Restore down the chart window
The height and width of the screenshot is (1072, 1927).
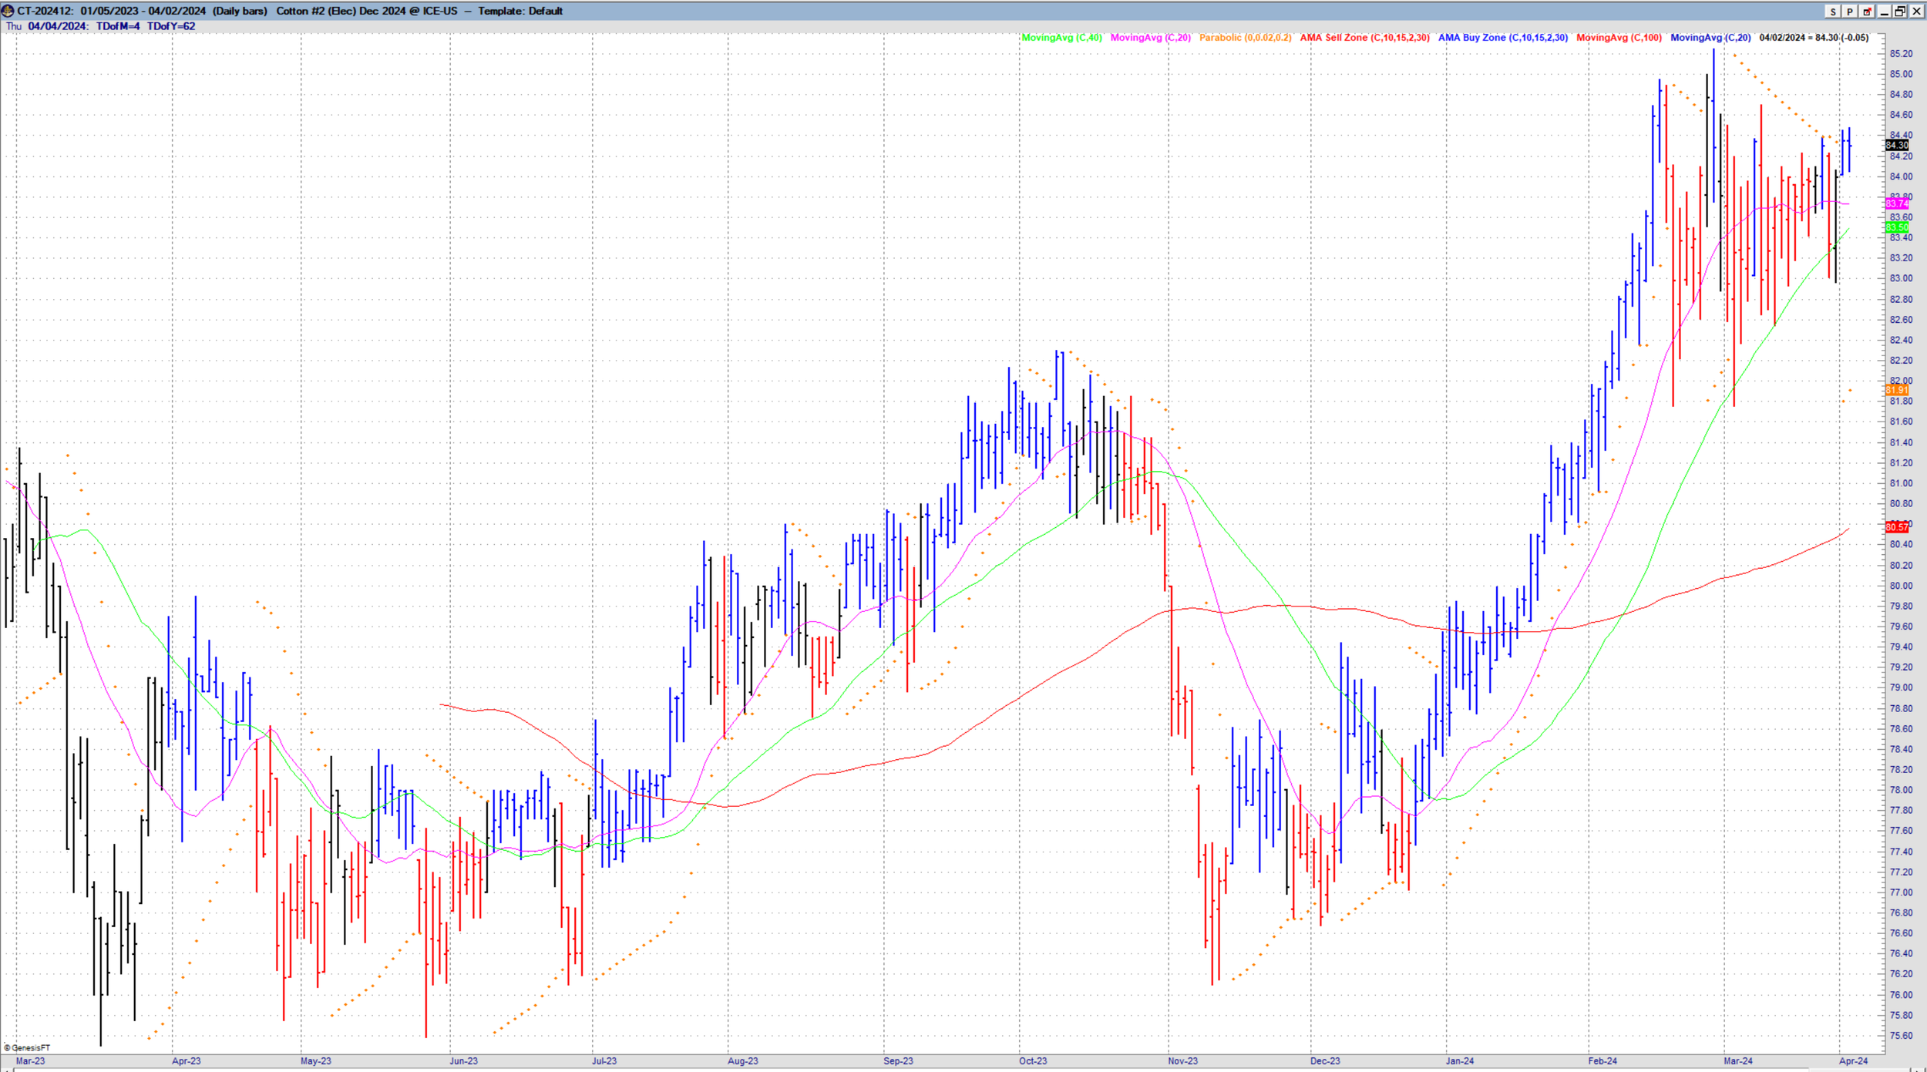tap(1900, 11)
